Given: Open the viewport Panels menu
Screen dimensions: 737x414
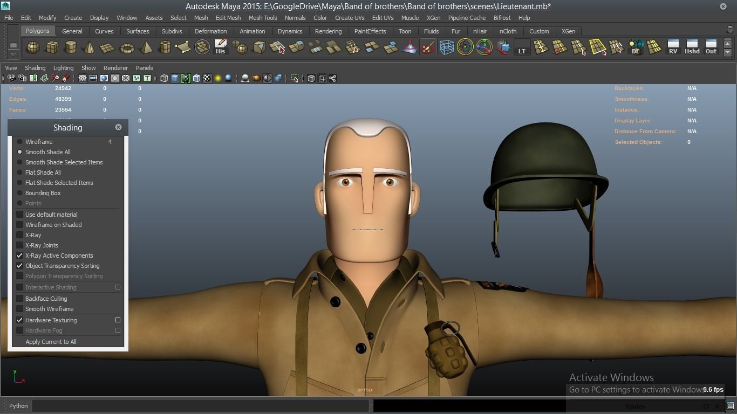Looking at the screenshot, I should (x=144, y=68).
